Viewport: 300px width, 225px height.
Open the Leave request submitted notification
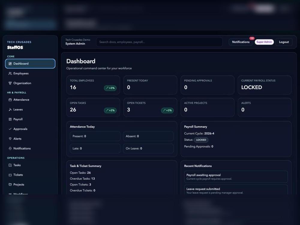coord(236,190)
